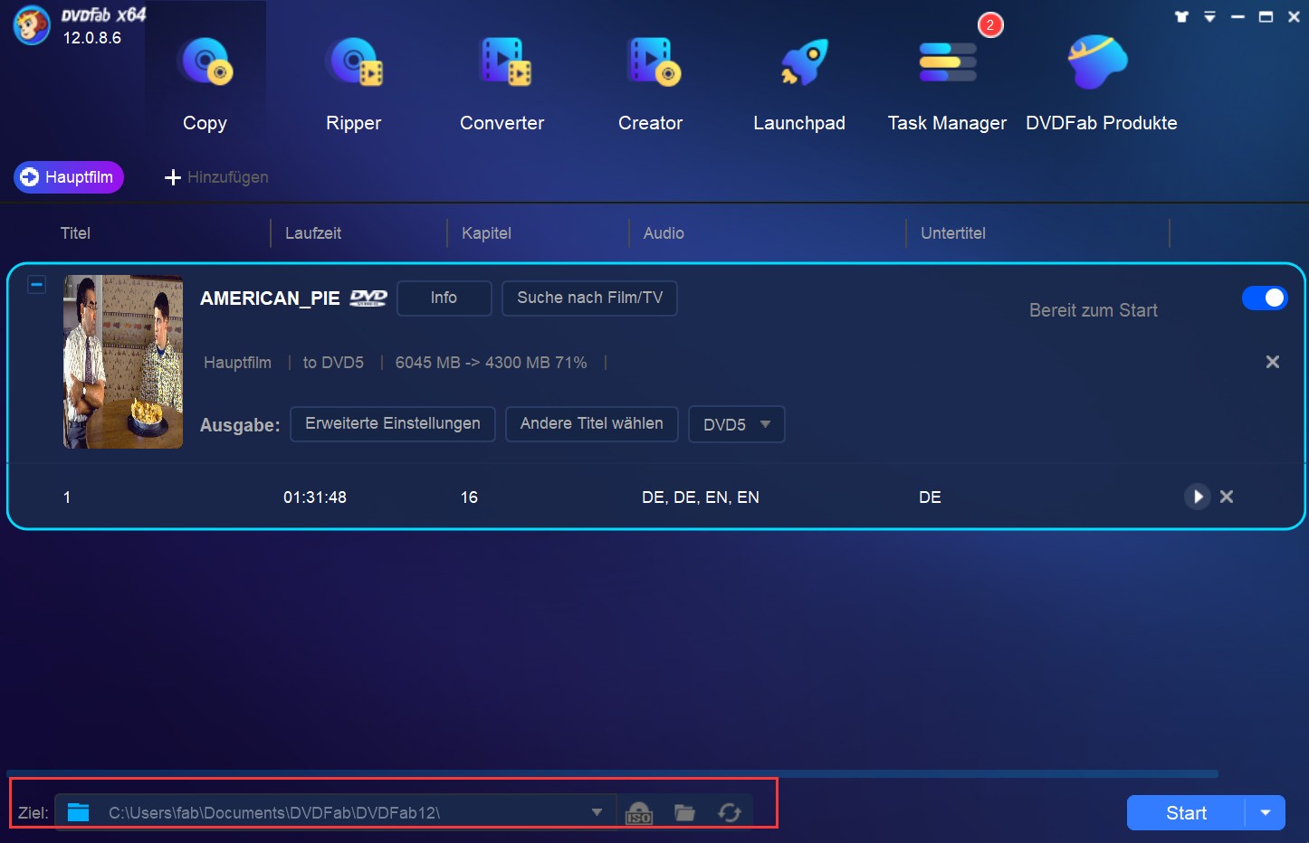This screenshot has width=1309, height=843.
Task: Collapse the AMERICAN_PIE task with minus icon
Action: coord(36,285)
